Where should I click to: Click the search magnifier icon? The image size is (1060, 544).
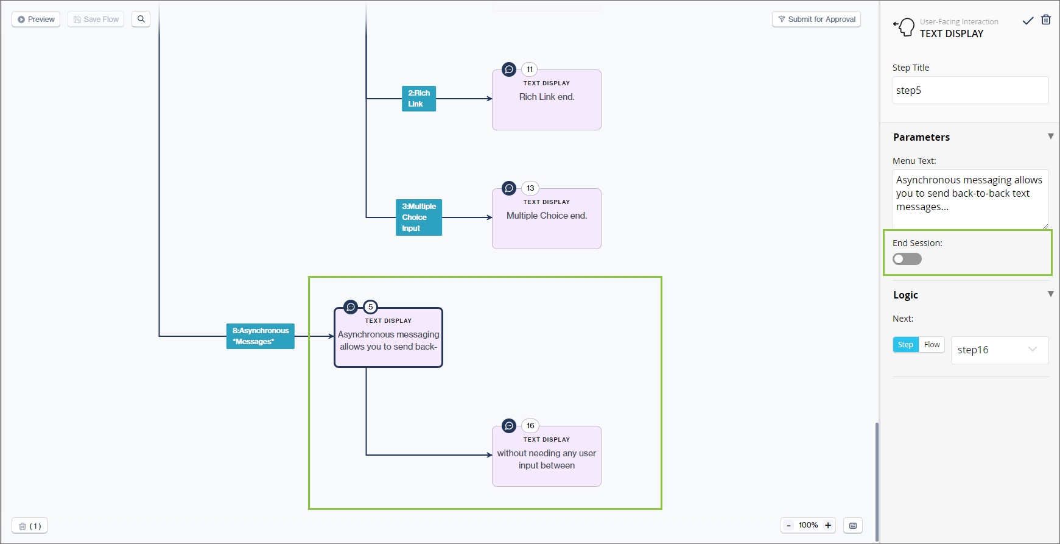[x=141, y=19]
